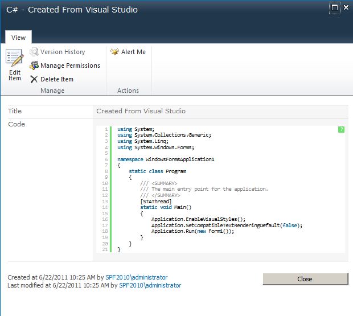353x316 pixels.
Task: Click the green help icon in code box
Action: [x=341, y=129]
